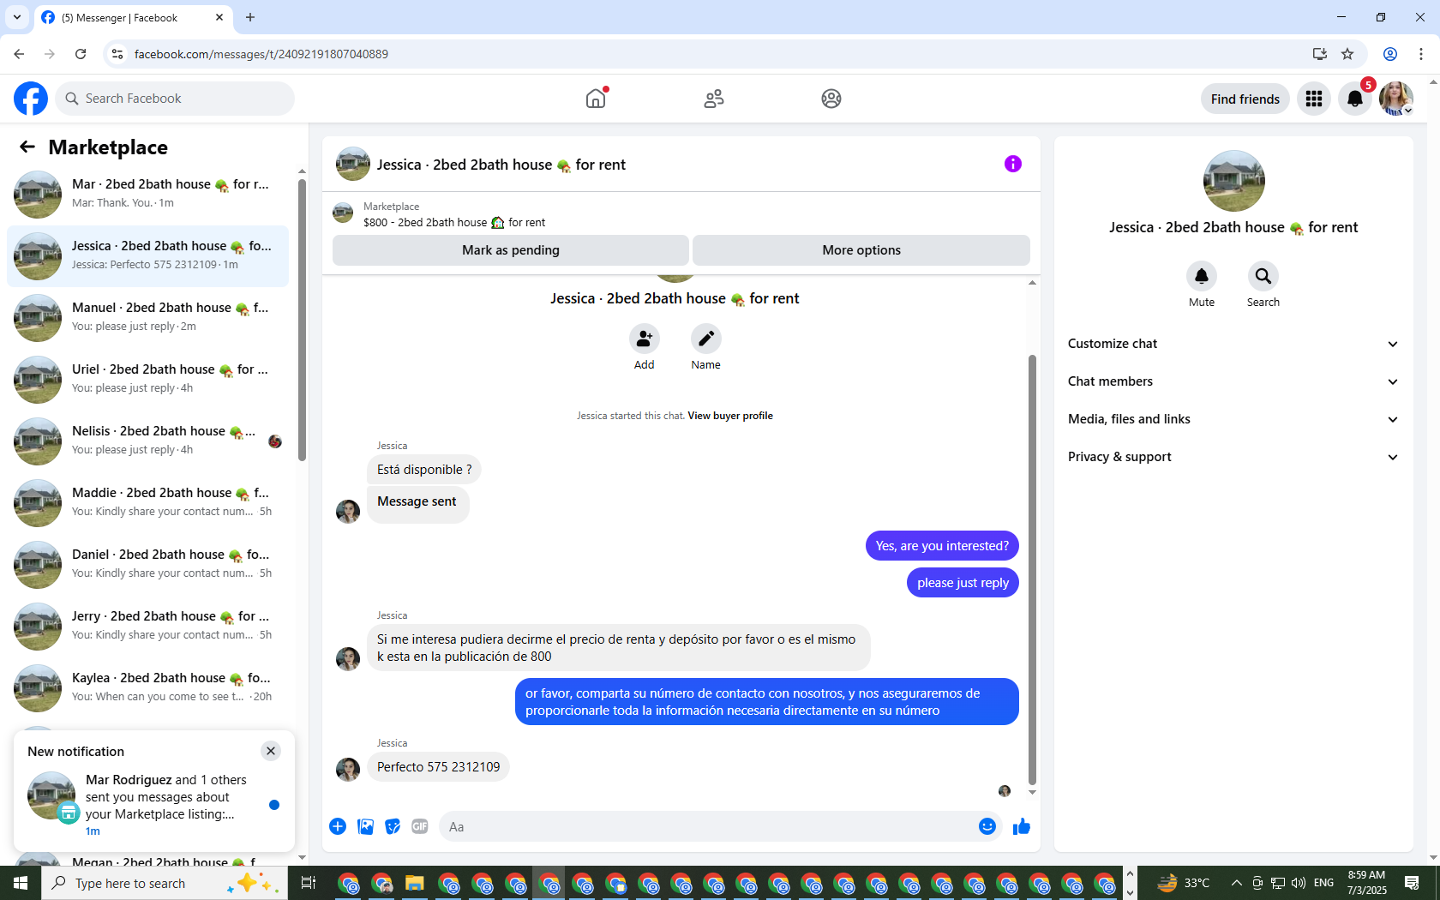Open the Windows Start menu
Image resolution: width=1440 pixels, height=900 pixels.
coord(21,883)
